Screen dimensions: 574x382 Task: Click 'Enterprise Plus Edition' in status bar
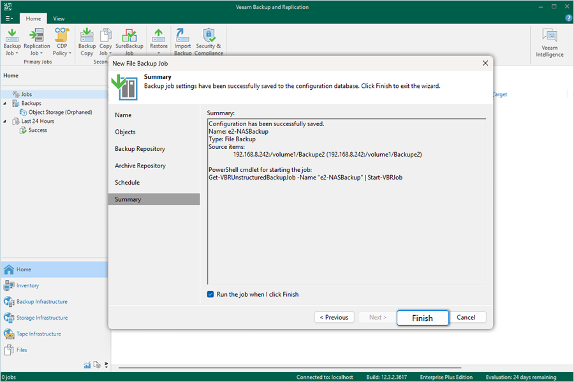coord(446,377)
